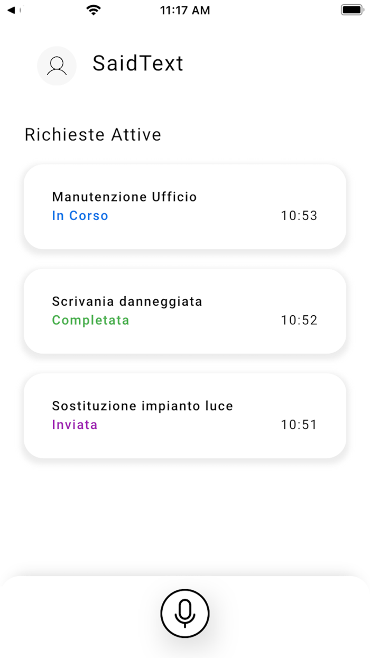Tap the In Corso status label
This screenshot has height=658, width=370.
(80, 215)
